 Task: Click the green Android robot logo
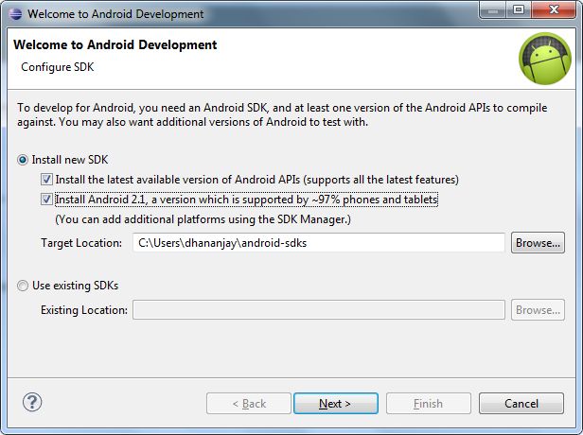coord(544,60)
